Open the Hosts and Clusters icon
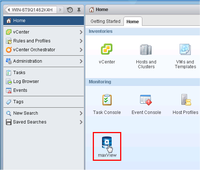Screen dimensions: 200x170 tap(146, 49)
